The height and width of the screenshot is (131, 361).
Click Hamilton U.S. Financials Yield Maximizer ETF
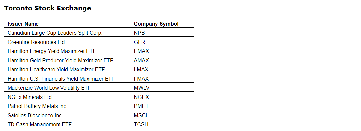click(x=61, y=79)
